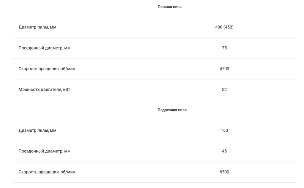Click the value 45 in the table
Image resolution: width=304 pixels, height=188 pixels.
click(224, 151)
